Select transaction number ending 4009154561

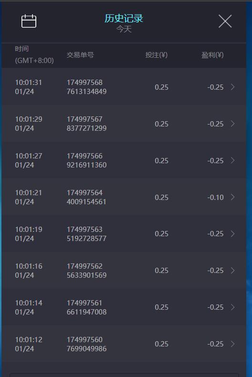click(x=86, y=197)
